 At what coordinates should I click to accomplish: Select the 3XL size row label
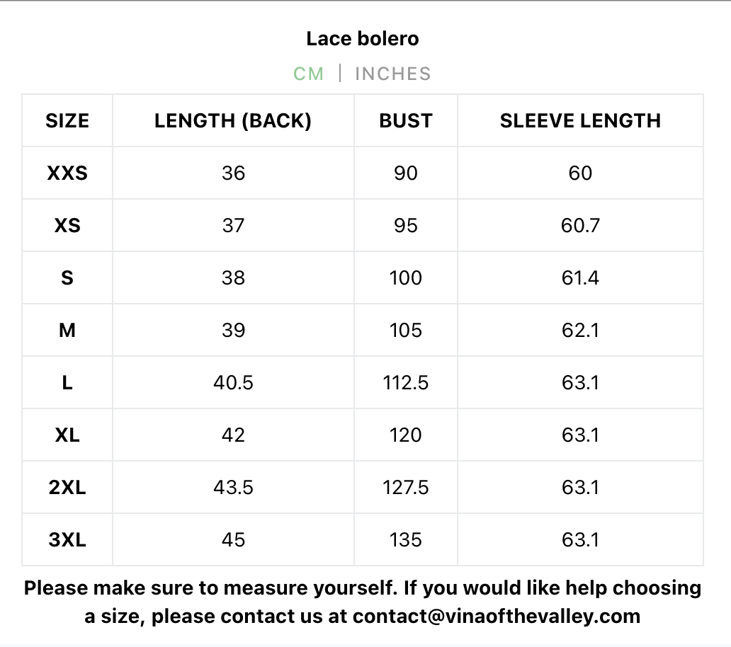coord(67,540)
